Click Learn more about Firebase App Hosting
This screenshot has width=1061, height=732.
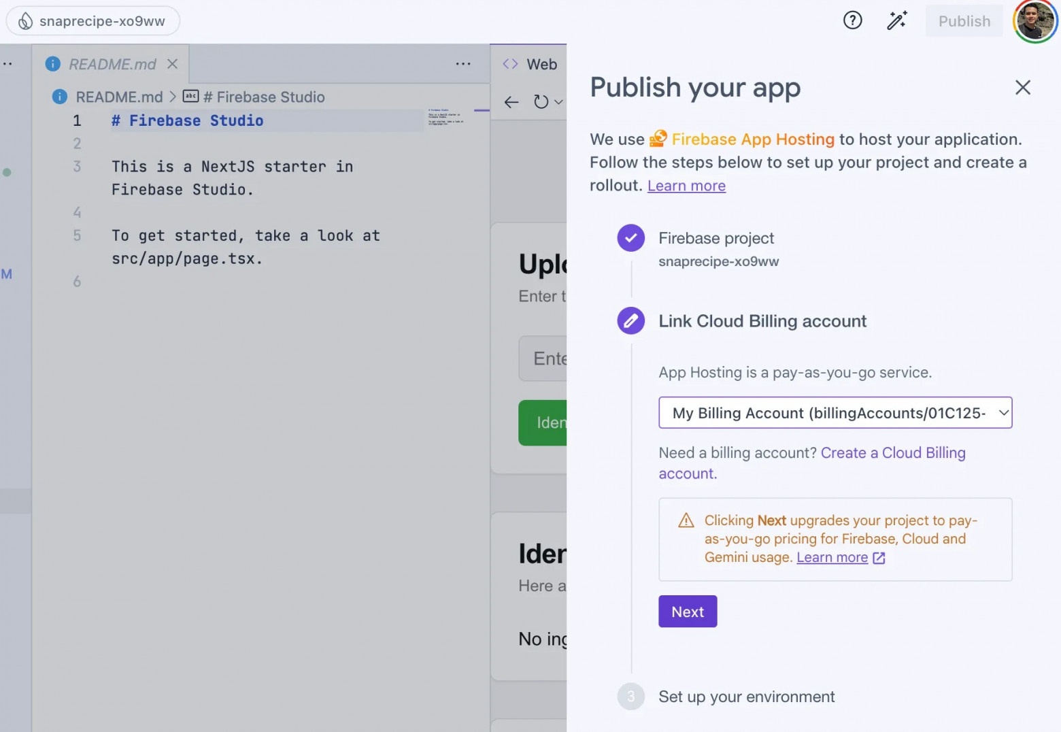[686, 186]
